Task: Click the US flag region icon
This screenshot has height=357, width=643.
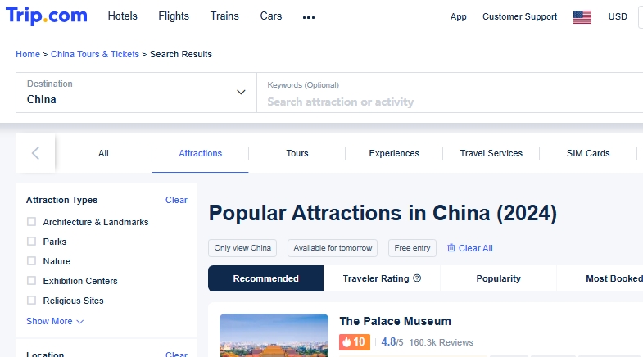Action: pos(582,17)
